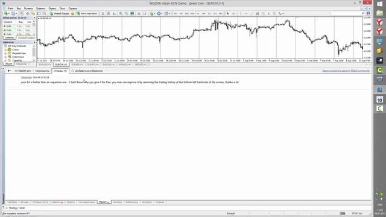
Task: Click the Strategy Tester bar
Action: click(x=17, y=208)
